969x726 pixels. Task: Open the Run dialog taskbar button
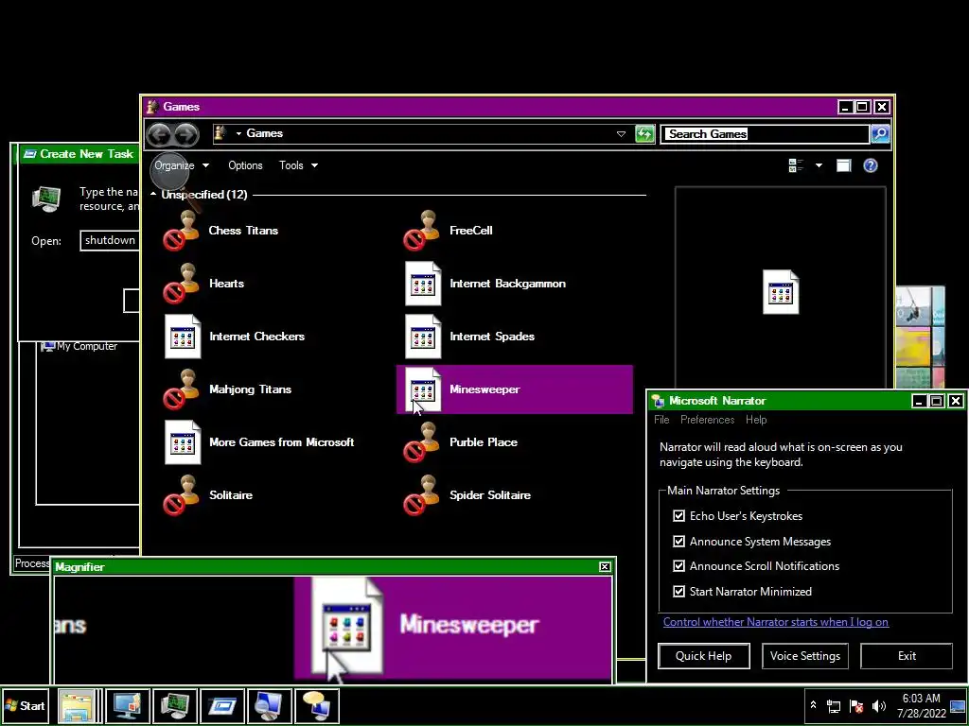[223, 706]
